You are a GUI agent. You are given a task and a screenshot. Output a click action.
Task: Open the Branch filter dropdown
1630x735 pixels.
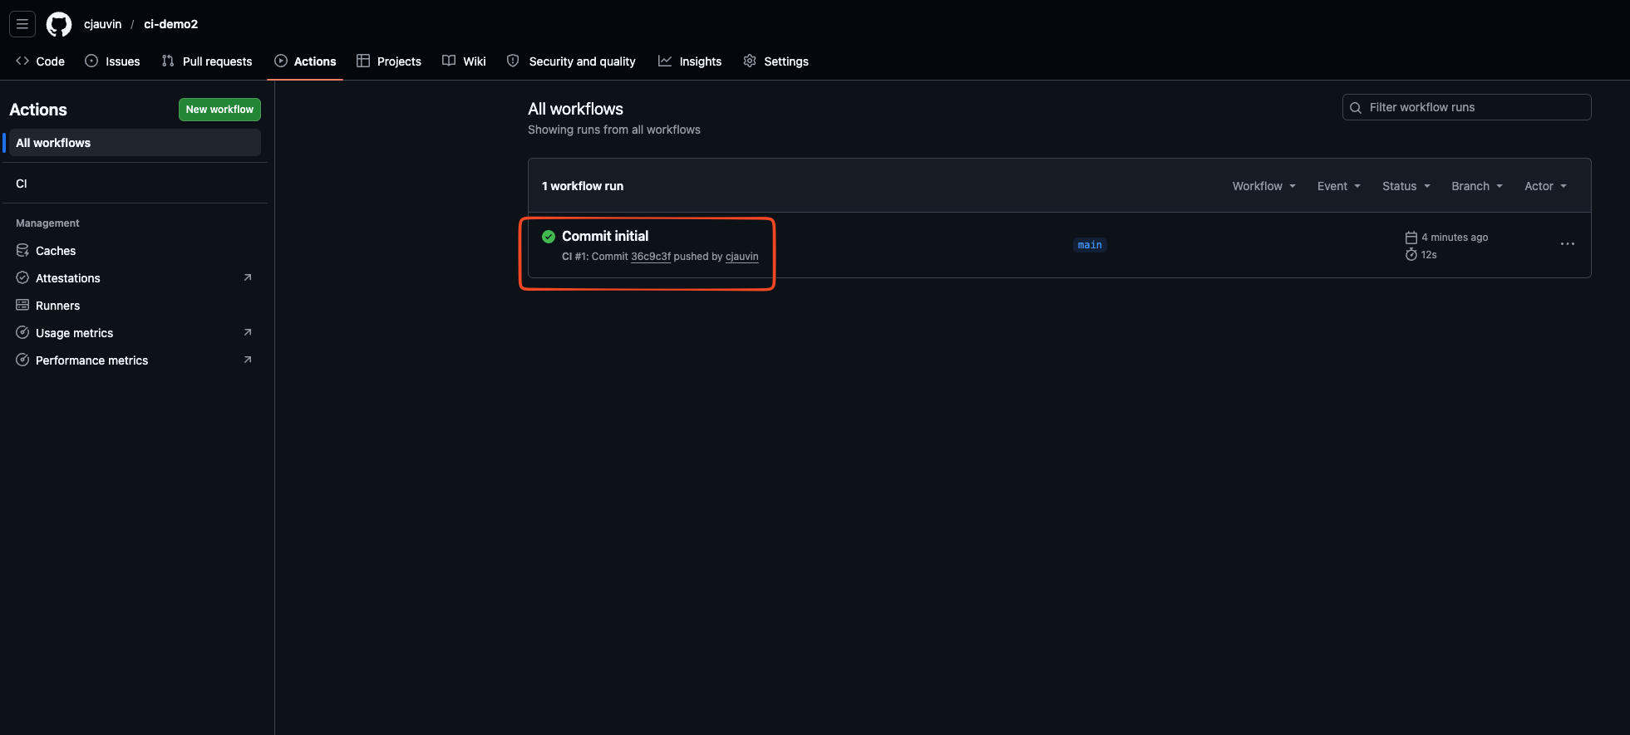1476,186
